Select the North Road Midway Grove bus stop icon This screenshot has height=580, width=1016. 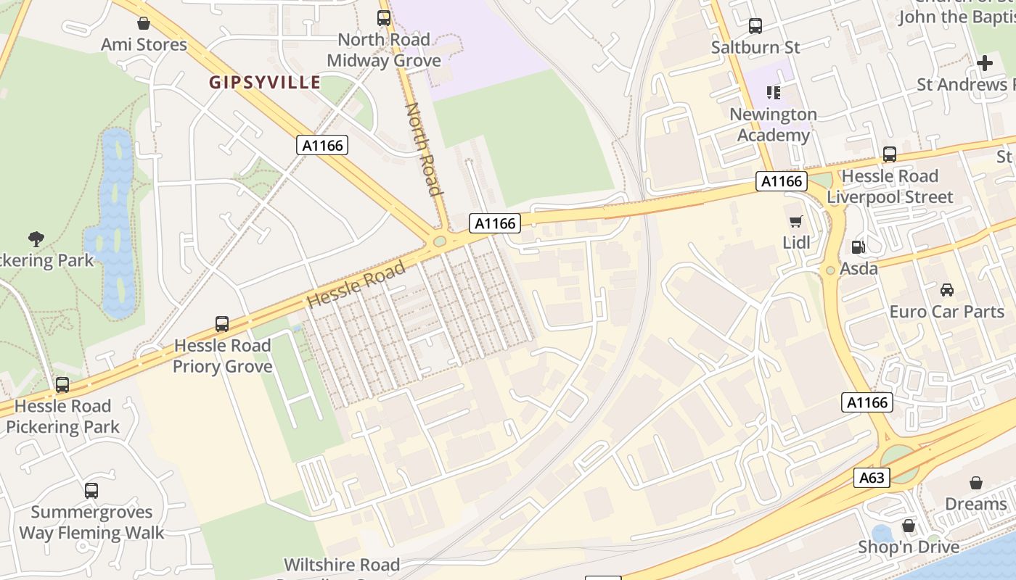coord(383,18)
